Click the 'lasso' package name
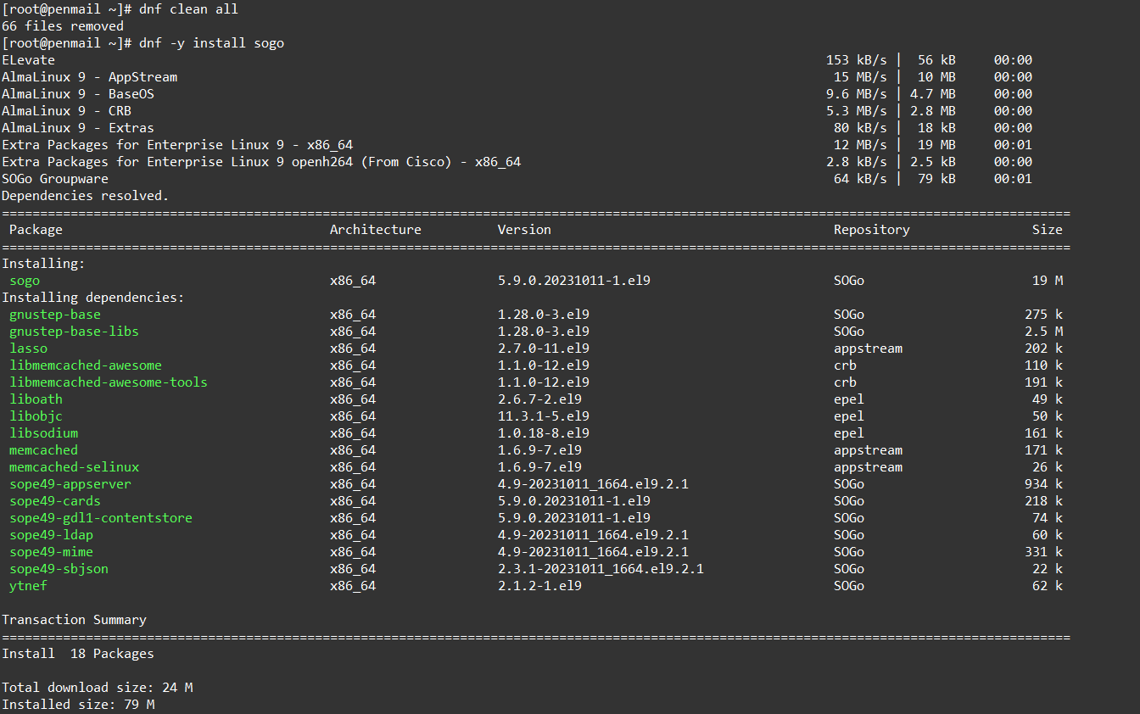 coord(28,349)
